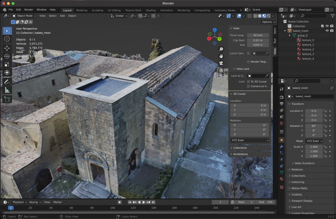Screen dimensions: 336x219
Task: Open the Playback dropdown in timeline
Action: point(20,202)
